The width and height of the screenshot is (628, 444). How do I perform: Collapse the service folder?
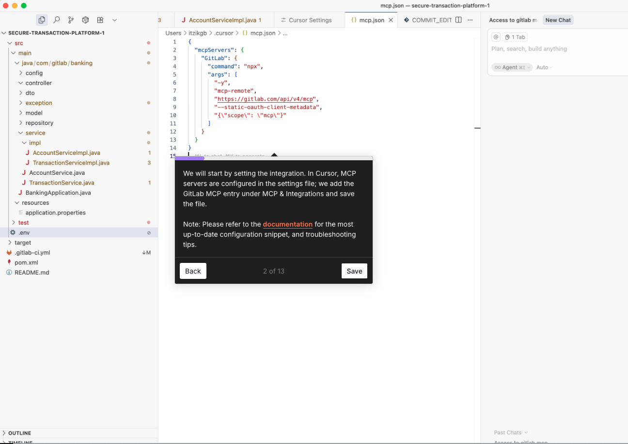35,133
